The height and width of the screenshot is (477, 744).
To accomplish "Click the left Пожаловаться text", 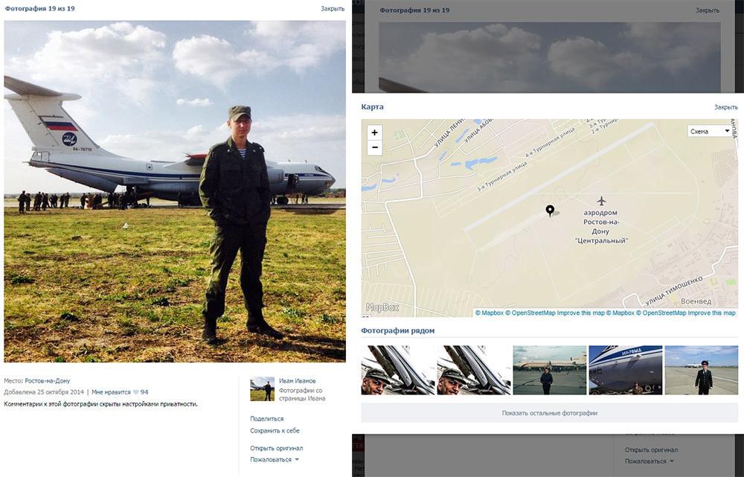I will 271,459.
